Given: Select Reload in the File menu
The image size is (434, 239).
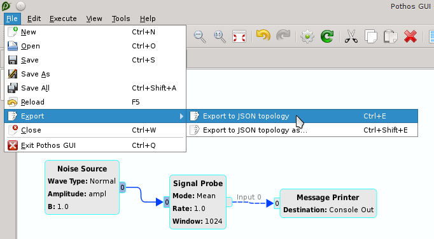Looking at the screenshot, I should [x=95, y=102].
